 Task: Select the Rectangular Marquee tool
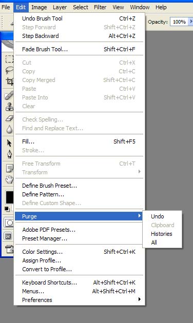click(9, 59)
